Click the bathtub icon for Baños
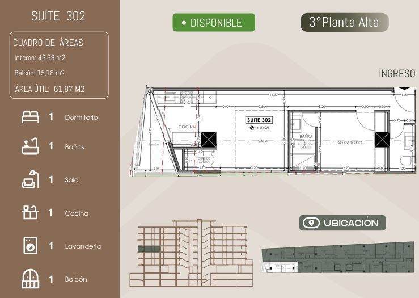The height and width of the screenshot is (298, 419). point(31,146)
